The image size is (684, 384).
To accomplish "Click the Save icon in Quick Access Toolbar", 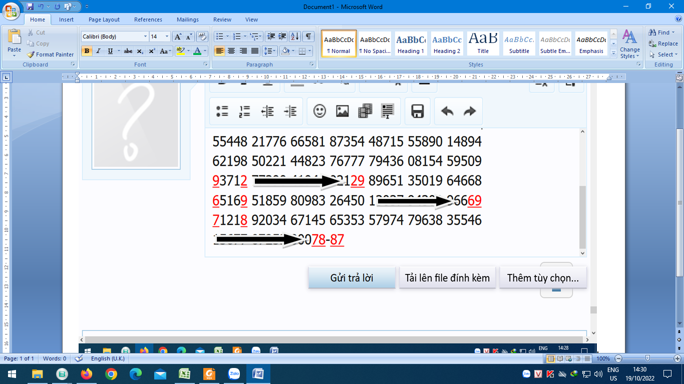I will tap(30, 6).
